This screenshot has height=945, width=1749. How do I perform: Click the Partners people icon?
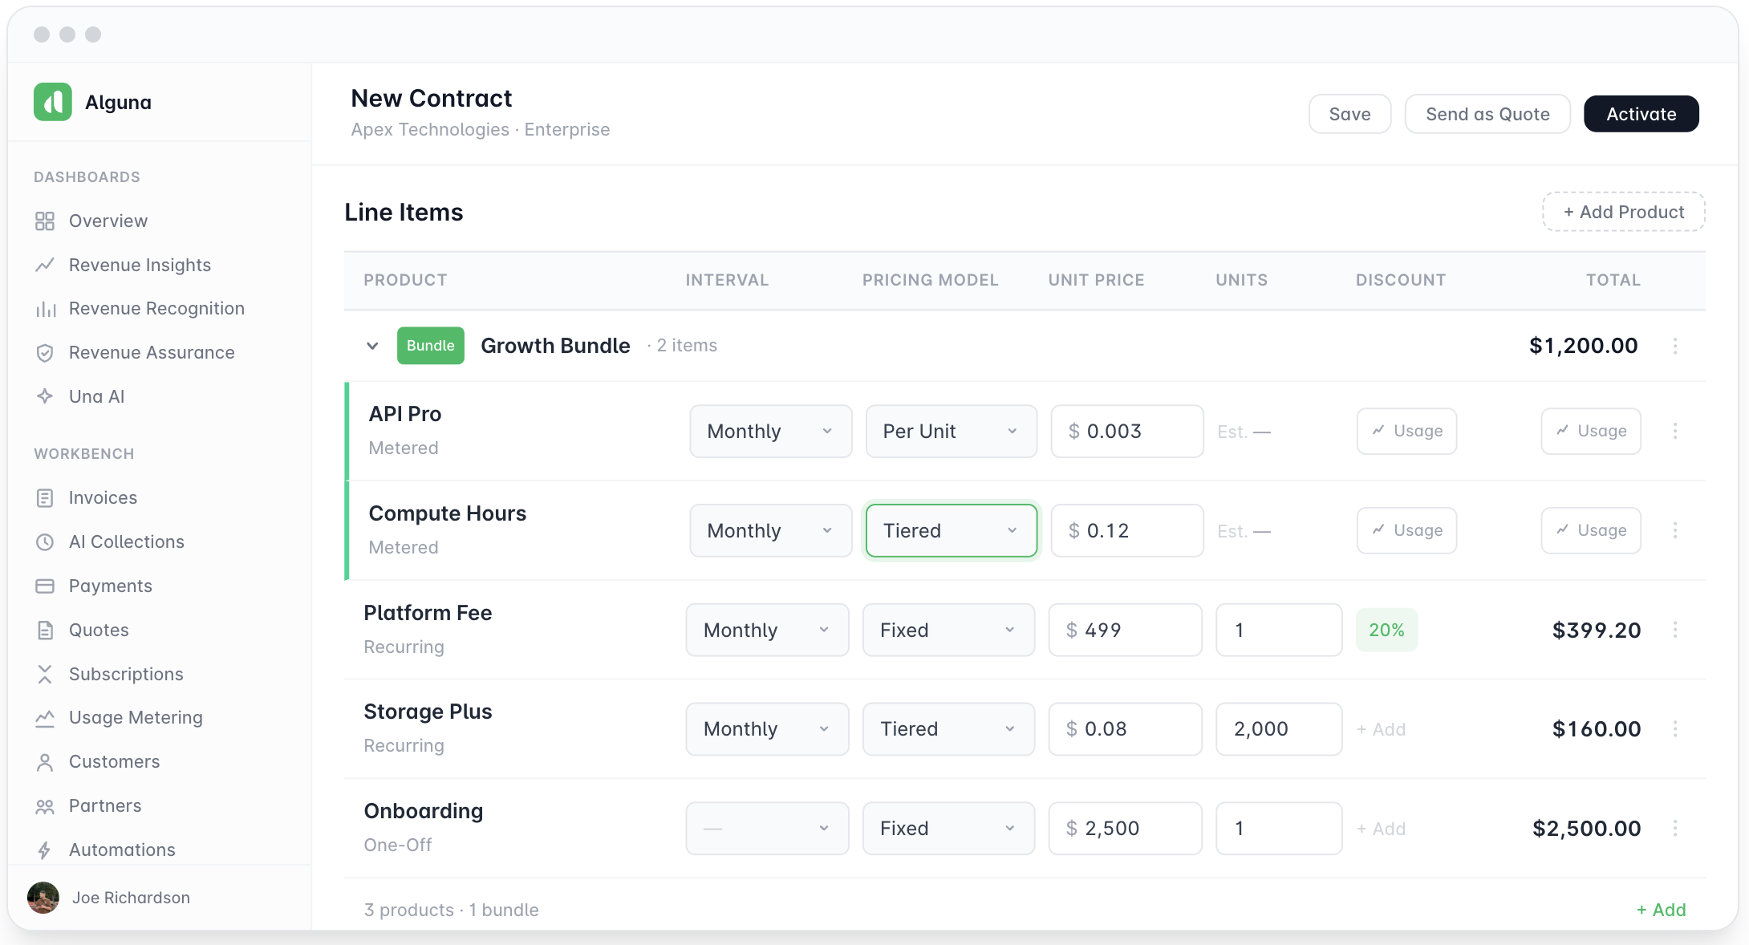point(45,806)
